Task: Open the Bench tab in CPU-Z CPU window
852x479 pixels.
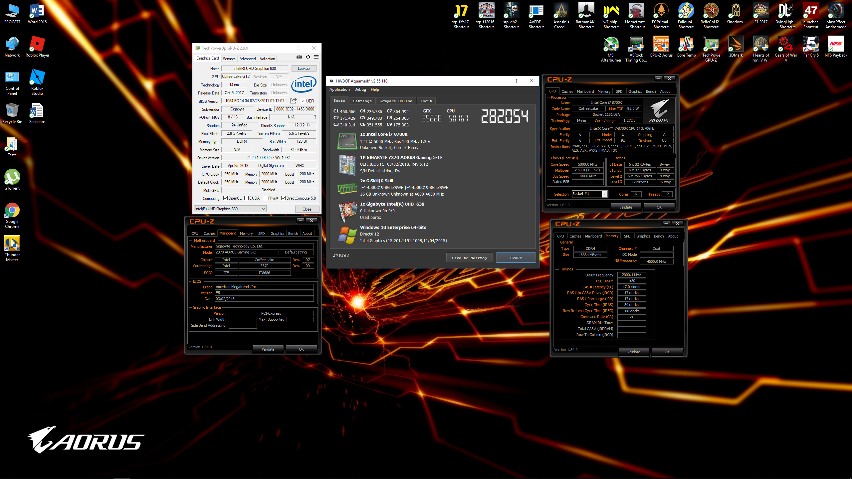Action: [651, 91]
